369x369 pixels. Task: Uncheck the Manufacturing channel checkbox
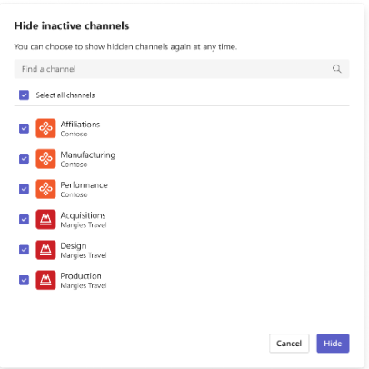click(x=24, y=159)
